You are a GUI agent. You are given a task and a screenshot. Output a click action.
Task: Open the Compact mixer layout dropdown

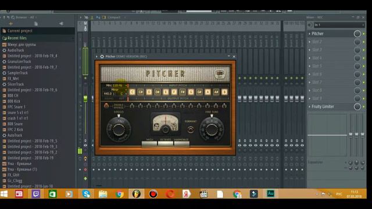(114, 17)
